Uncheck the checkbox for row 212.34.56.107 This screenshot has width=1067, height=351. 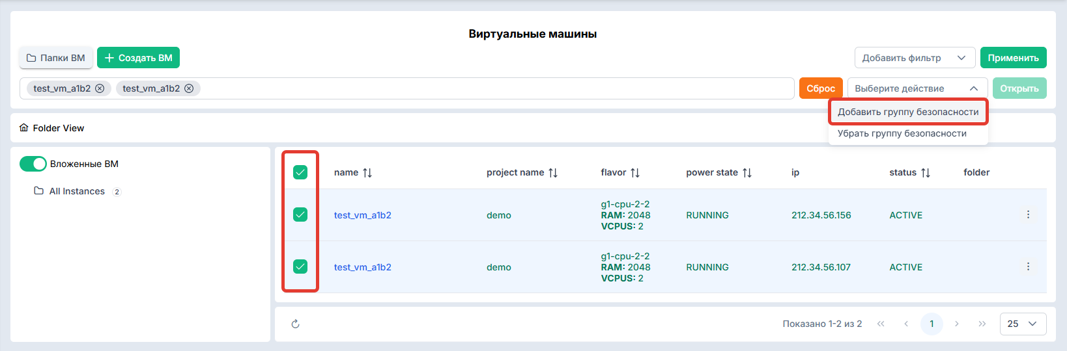point(300,266)
